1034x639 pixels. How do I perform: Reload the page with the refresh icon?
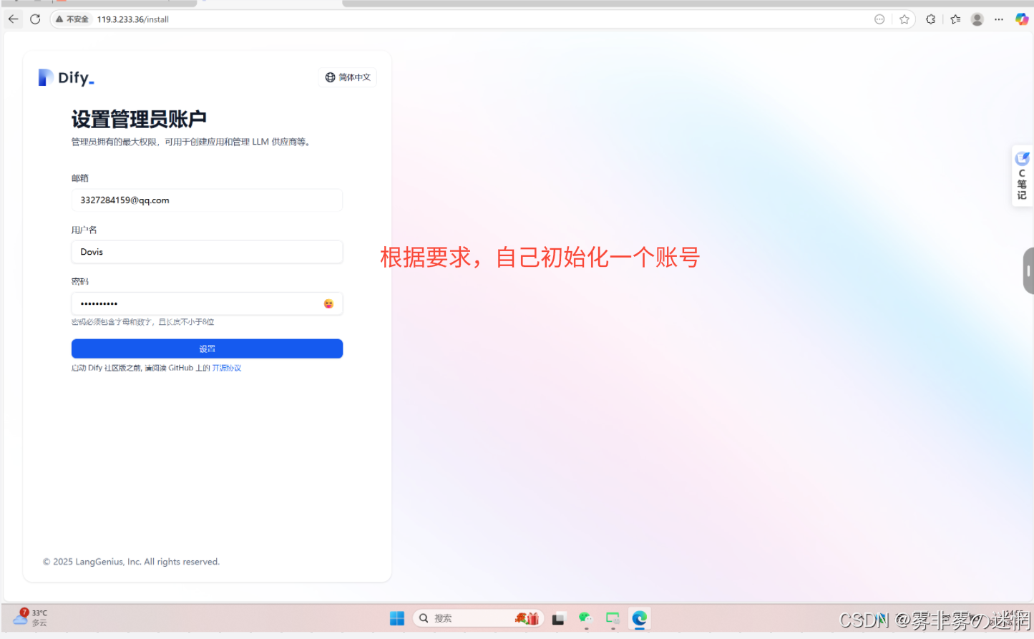(35, 19)
